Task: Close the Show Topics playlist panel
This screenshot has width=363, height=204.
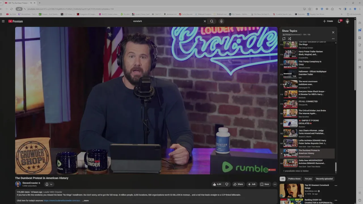Action: [333, 32]
